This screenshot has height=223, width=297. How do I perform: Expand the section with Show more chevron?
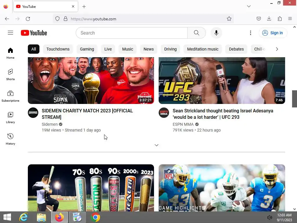pos(156,145)
